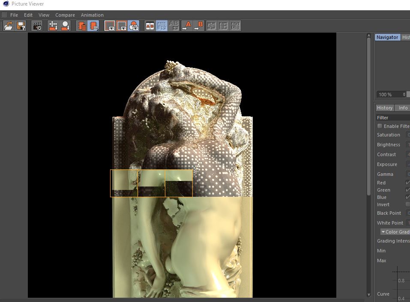Click the Cinema 4D title bar logo
Screen dimensions: 410x302
[6, 4]
